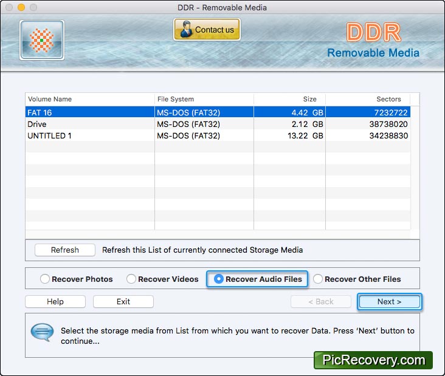Click the 7232722 sectors value

coord(391,112)
